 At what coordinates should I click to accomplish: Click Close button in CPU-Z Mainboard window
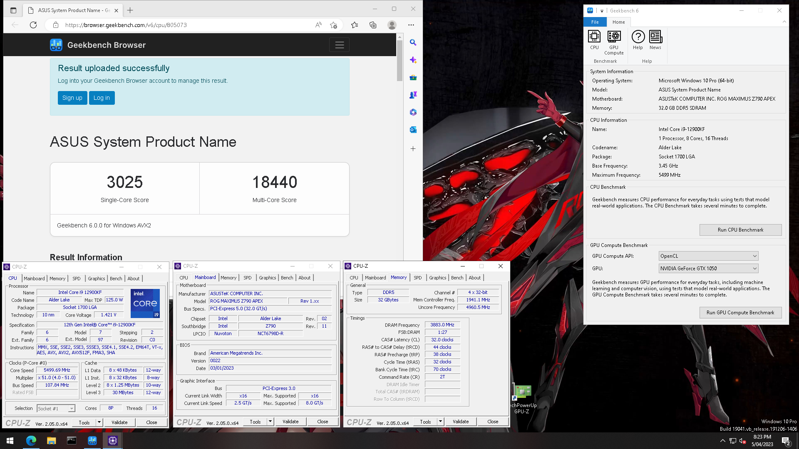click(x=323, y=422)
